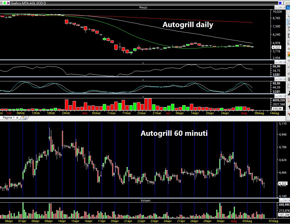Image resolution: width=290 pixels, height=224 pixels.
Task: Close the Prezzi panel
Action: [x=285, y=7]
